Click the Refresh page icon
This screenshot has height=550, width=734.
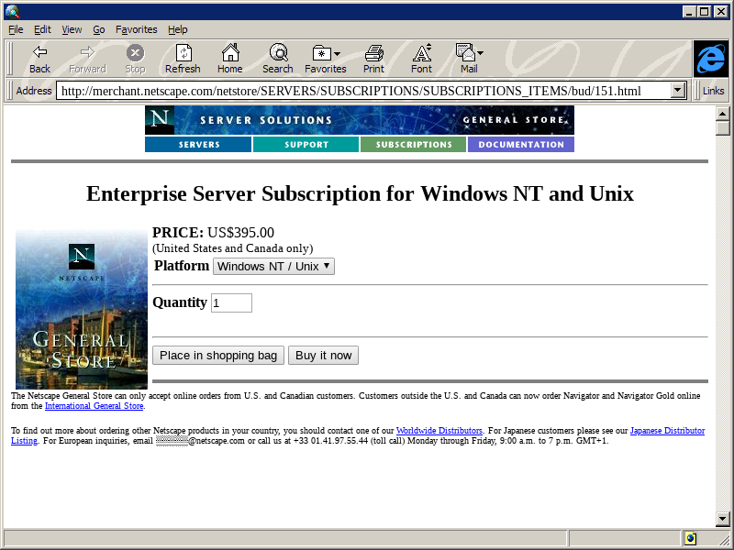point(183,53)
